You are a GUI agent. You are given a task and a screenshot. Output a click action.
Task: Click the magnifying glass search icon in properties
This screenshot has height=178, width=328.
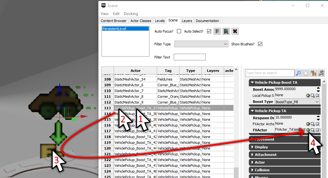298,73
